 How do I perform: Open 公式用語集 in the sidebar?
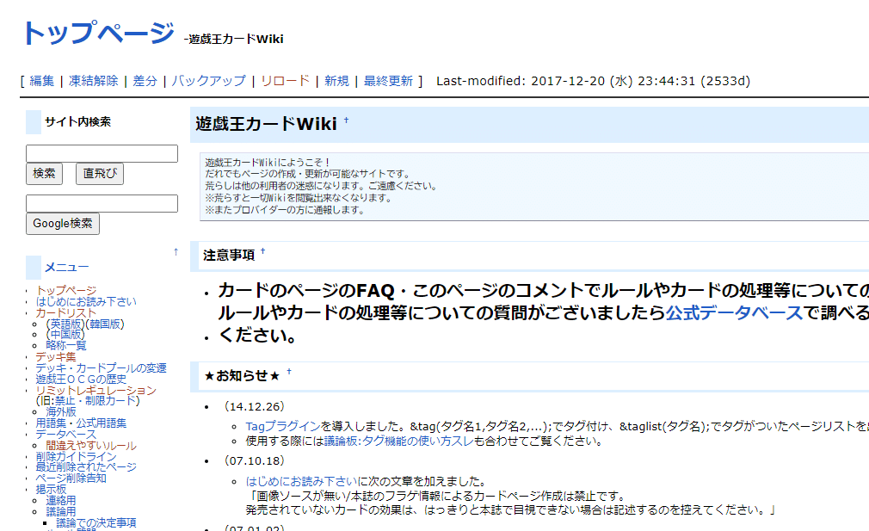101,423
